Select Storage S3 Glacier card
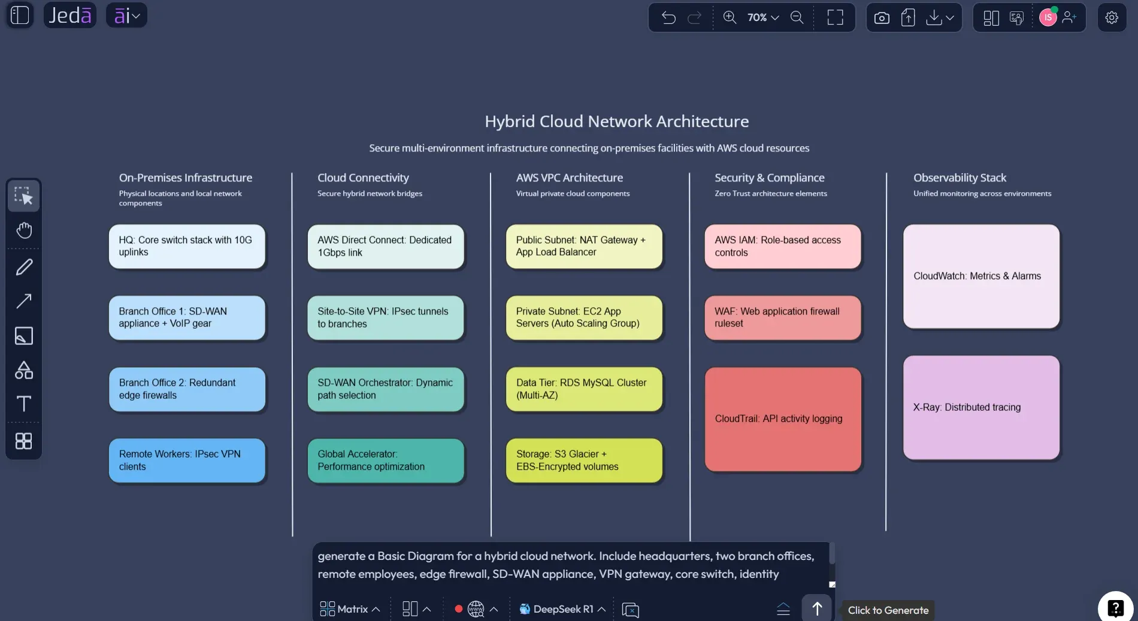This screenshot has width=1138, height=621. 584,460
